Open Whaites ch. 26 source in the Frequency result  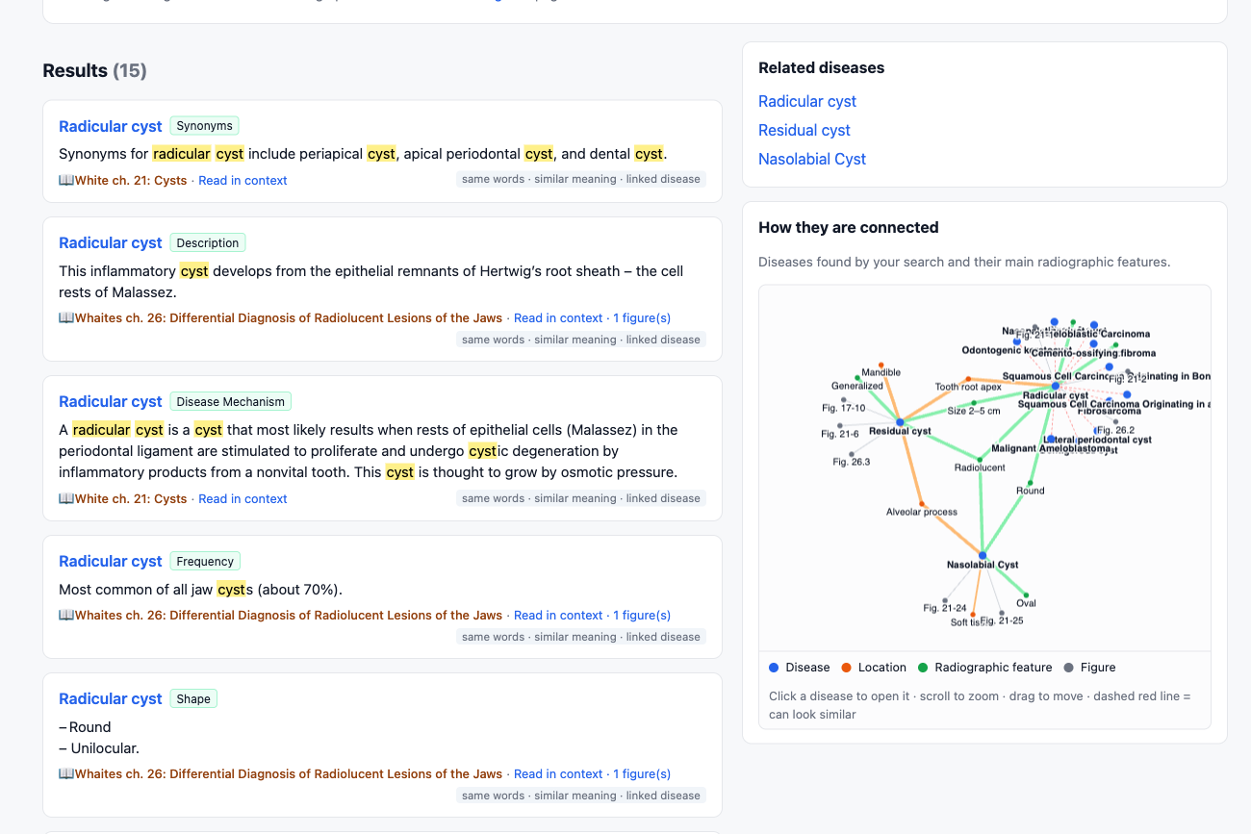[289, 615]
